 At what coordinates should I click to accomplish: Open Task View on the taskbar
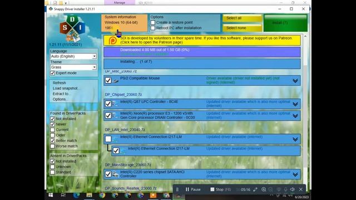pyautogui.click(x=63, y=195)
